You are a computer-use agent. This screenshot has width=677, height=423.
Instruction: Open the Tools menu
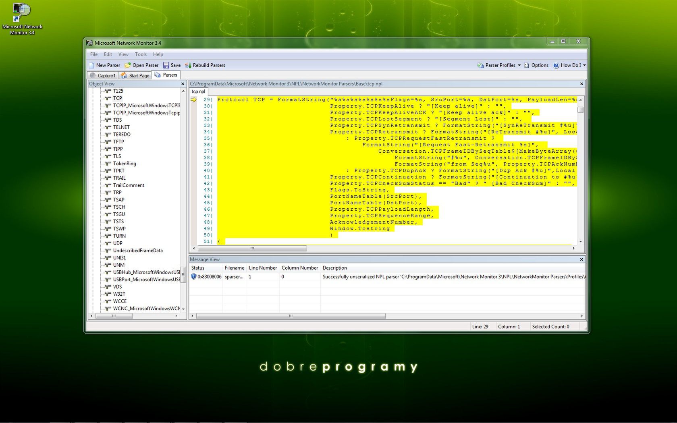coord(141,54)
